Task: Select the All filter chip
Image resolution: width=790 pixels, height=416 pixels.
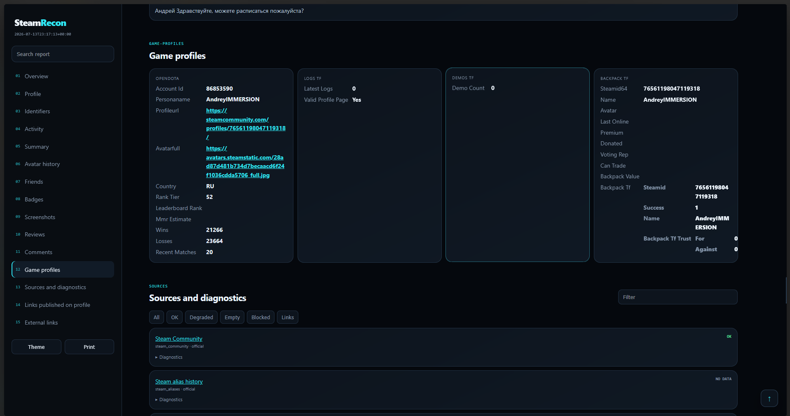Action: (156, 317)
